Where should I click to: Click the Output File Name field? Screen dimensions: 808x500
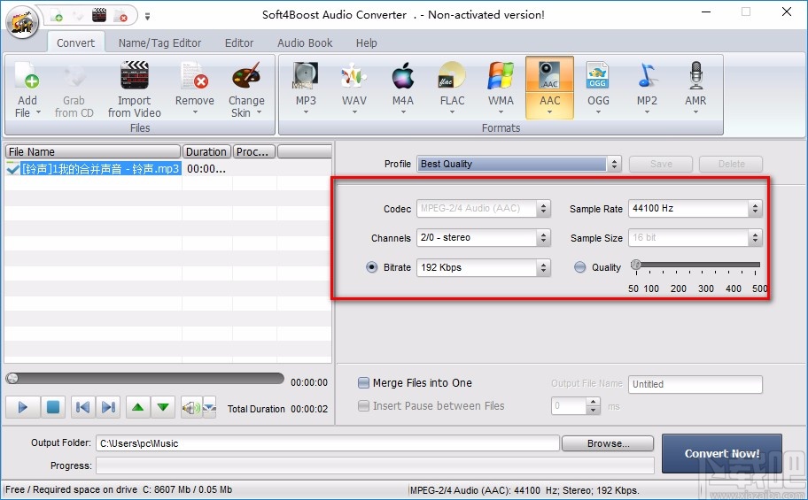pyautogui.click(x=695, y=384)
